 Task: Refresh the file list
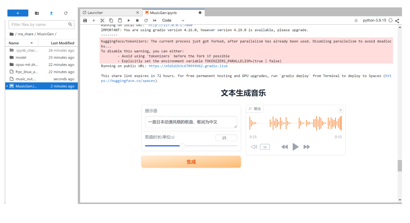coord(66,13)
